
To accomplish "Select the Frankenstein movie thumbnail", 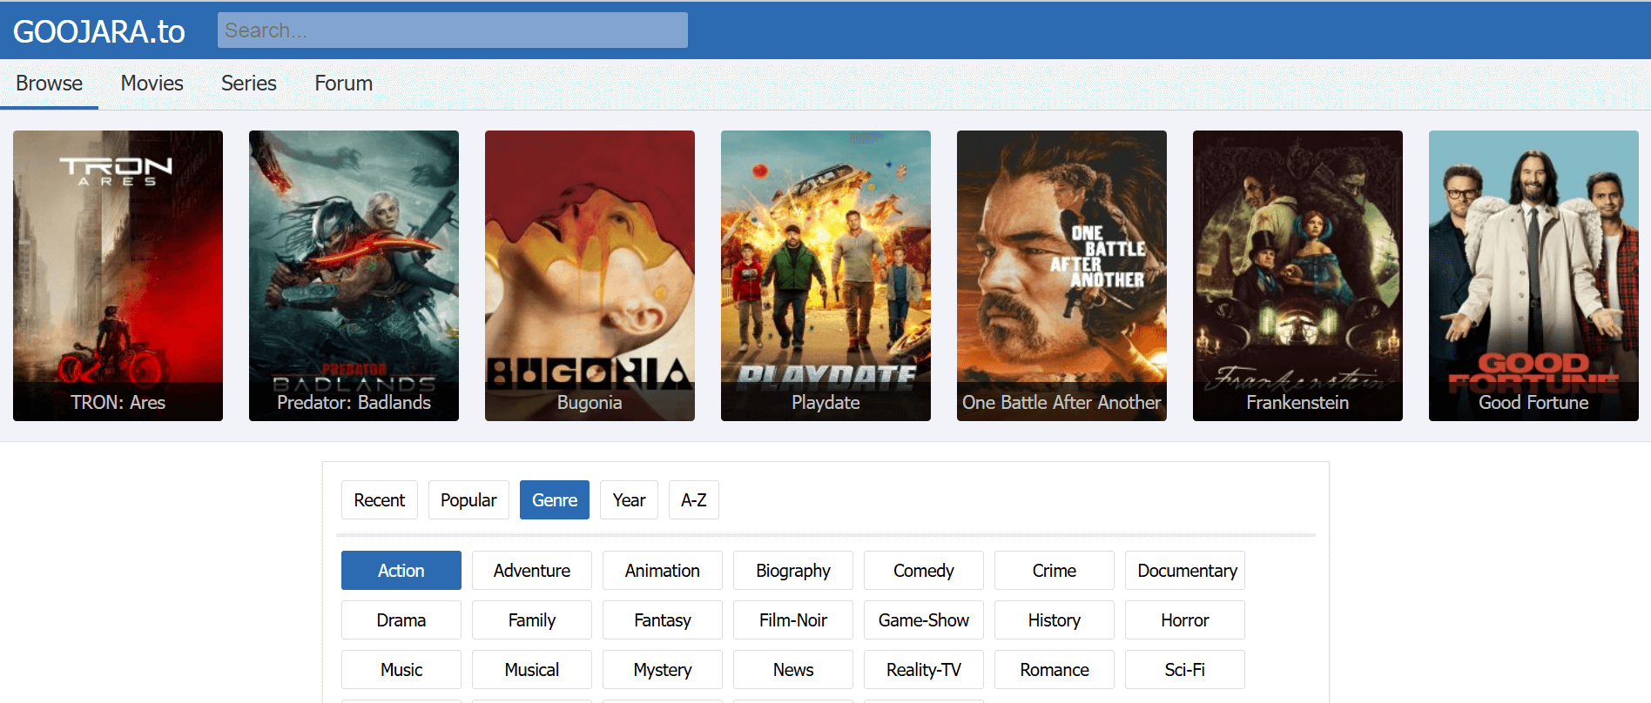I will [1297, 275].
